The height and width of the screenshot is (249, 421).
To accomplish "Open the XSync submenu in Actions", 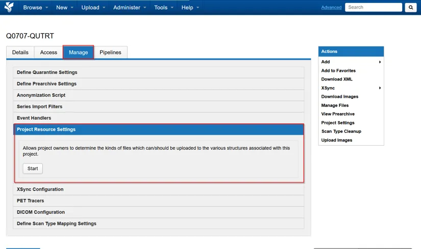I will coord(351,88).
